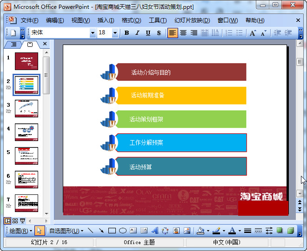Open the 插入(I) menu
The width and height of the screenshot is (307, 251).
click(x=106, y=20)
